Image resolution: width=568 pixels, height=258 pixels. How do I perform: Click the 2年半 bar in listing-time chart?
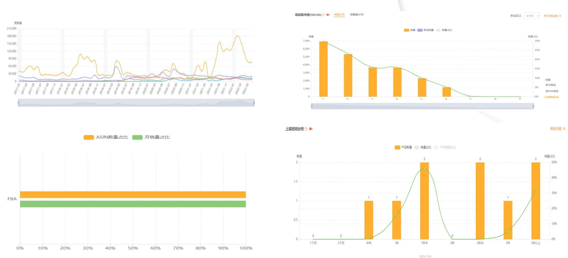pyautogui.click(x=480, y=201)
